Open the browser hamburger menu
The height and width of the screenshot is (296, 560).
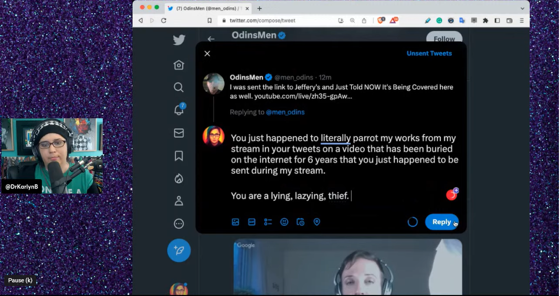click(x=522, y=20)
